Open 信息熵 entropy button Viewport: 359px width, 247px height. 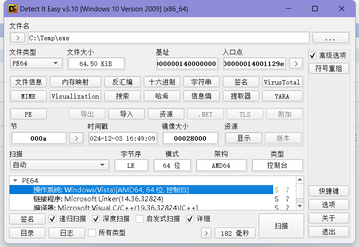(202, 96)
